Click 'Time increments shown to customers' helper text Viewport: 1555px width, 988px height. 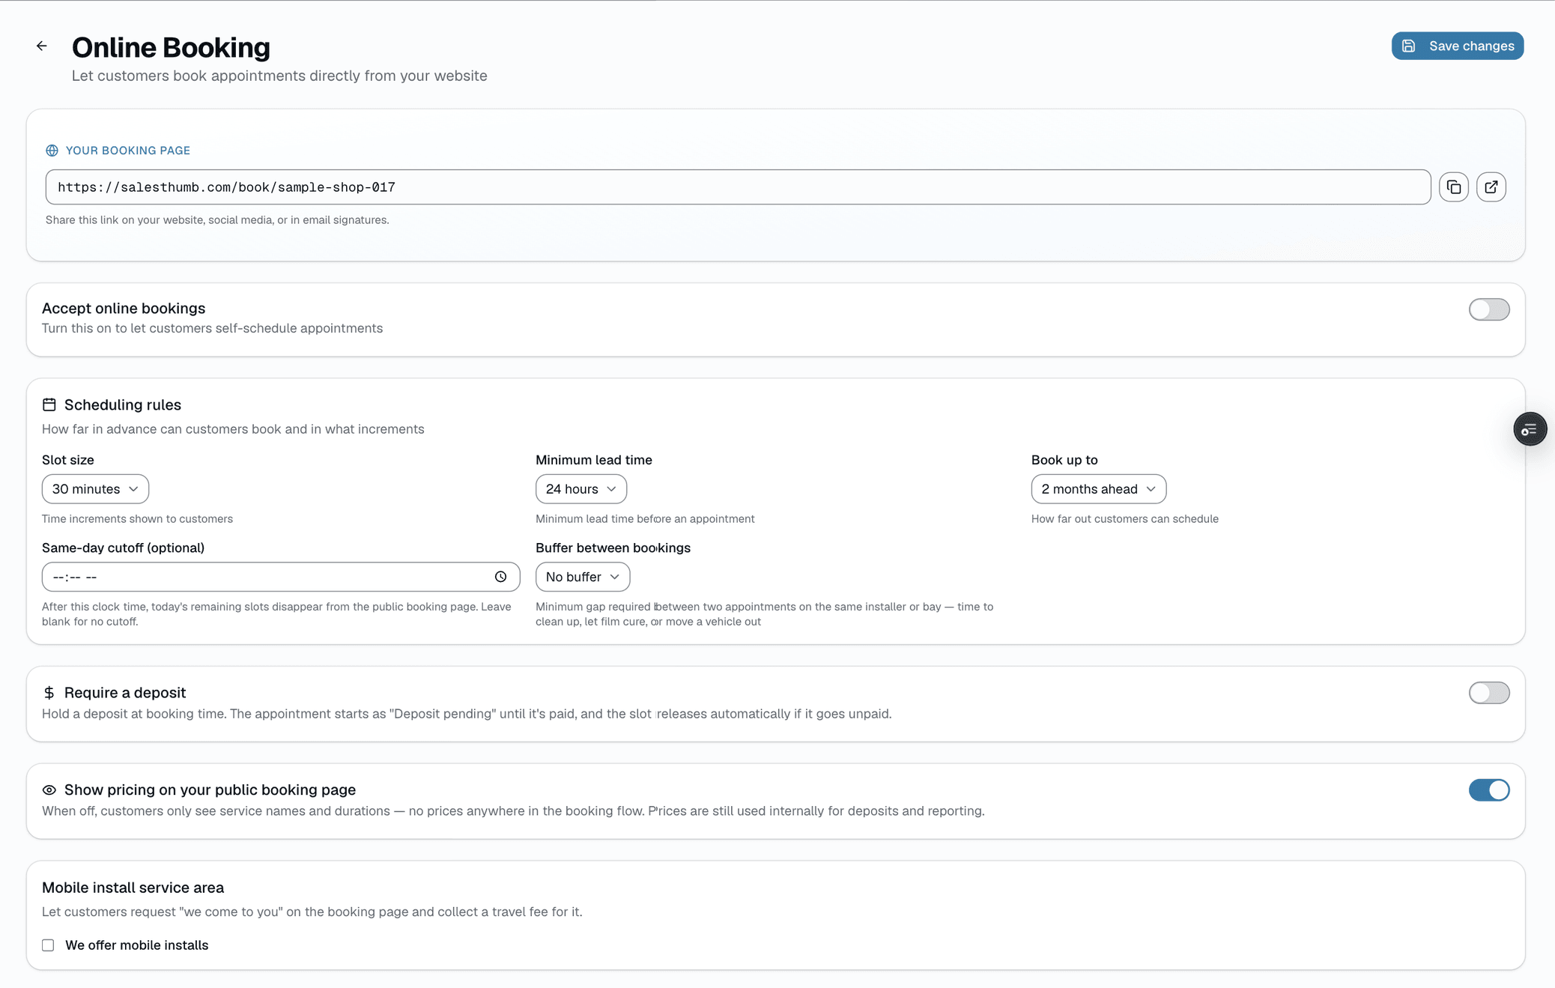tap(137, 519)
